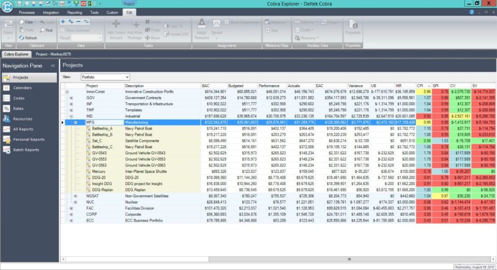Expand the GOV Government Contracts node

(71, 97)
